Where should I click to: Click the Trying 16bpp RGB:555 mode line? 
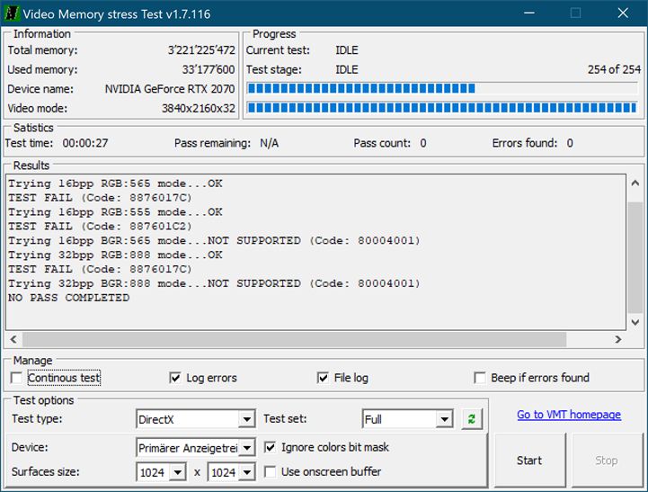click(x=115, y=212)
